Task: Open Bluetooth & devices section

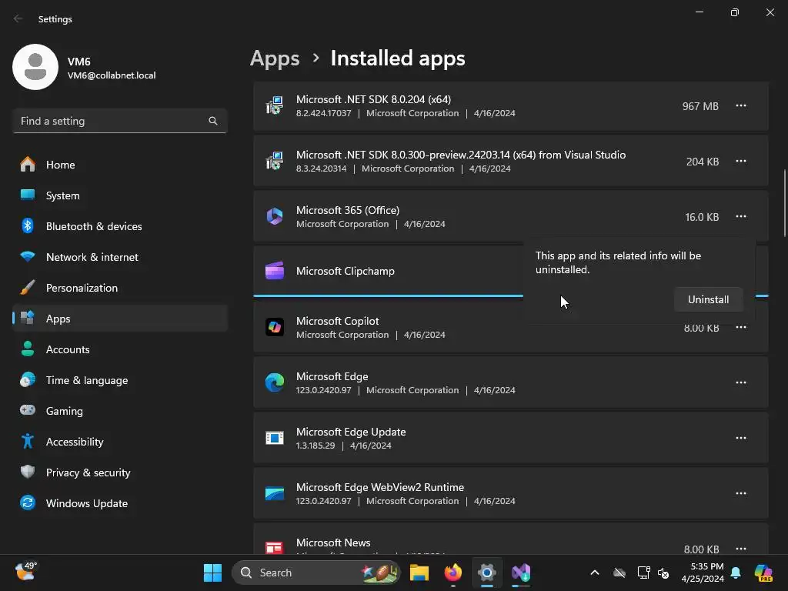Action: pos(120,226)
